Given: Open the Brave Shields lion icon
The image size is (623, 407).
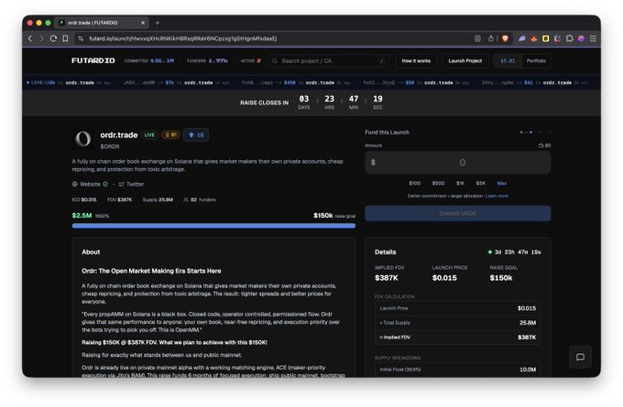Looking at the screenshot, I should coord(505,38).
